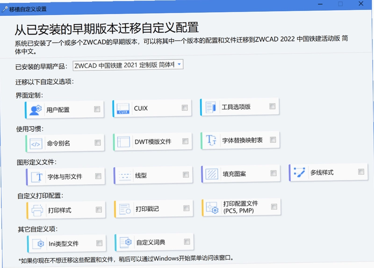The width and height of the screenshot is (374, 268).
Task: Click the 自定义词典 dictionary icon
Action: (126, 242)
